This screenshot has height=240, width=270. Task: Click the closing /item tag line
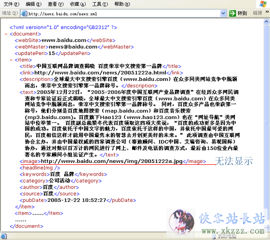pyautogui.click(x=25, y=207)
